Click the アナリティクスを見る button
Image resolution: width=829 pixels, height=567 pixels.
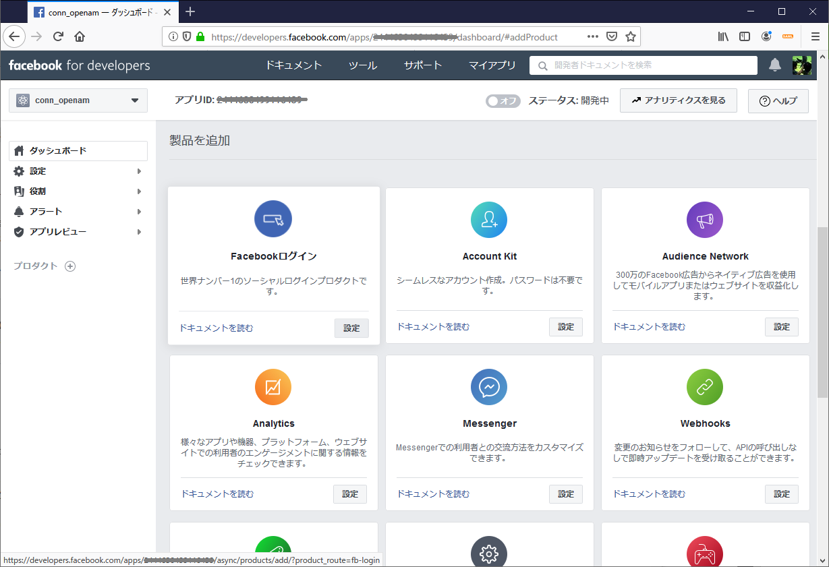coord(678,100)
